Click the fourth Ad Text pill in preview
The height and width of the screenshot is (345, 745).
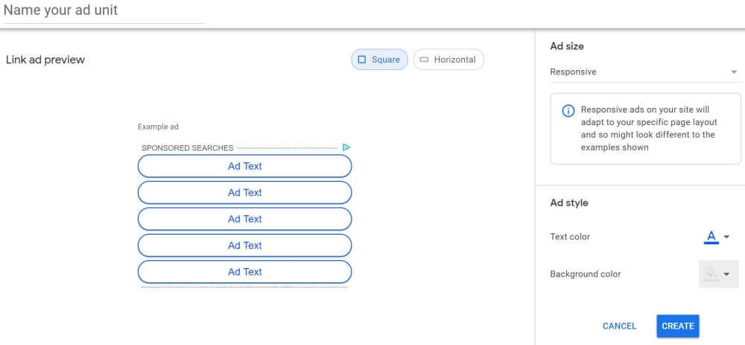coord(244,246)
